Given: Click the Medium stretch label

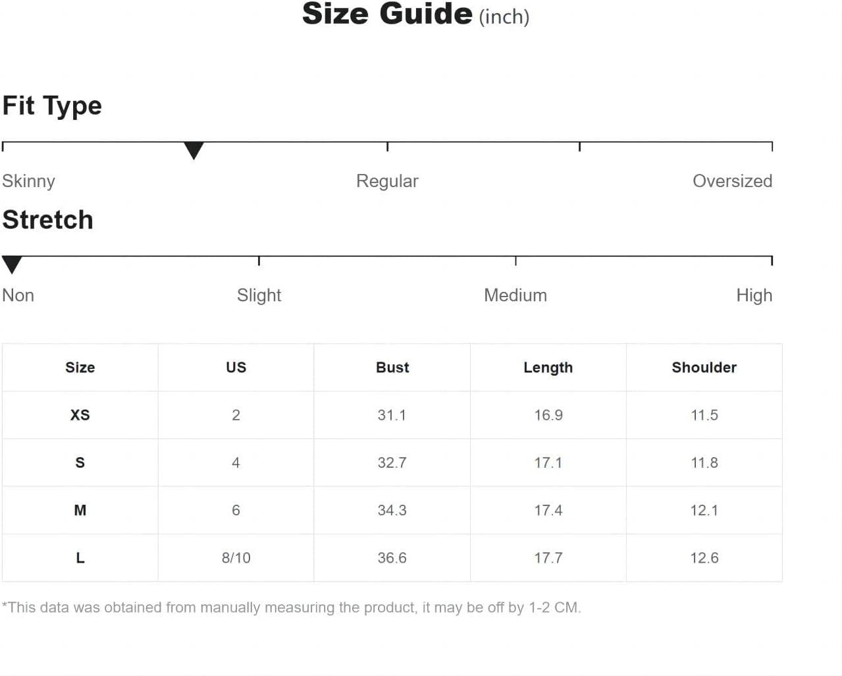Looking at the screenshot, I should point(515,295).
